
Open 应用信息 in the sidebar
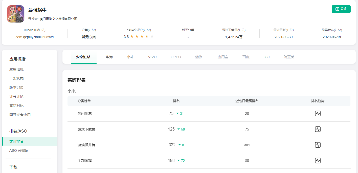coord(16,69)
